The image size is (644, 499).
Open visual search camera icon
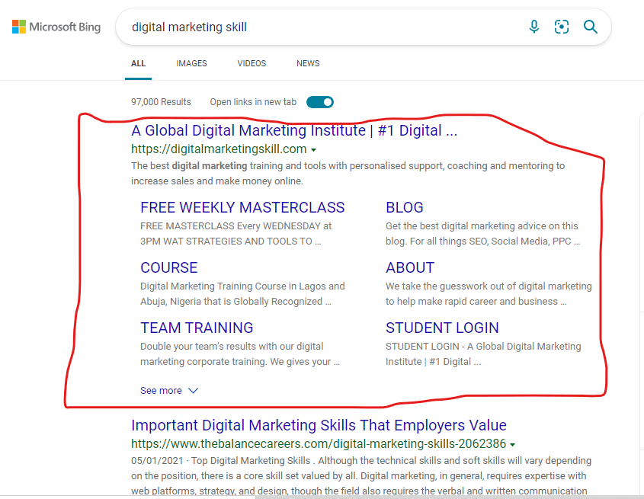click(562, 27)
